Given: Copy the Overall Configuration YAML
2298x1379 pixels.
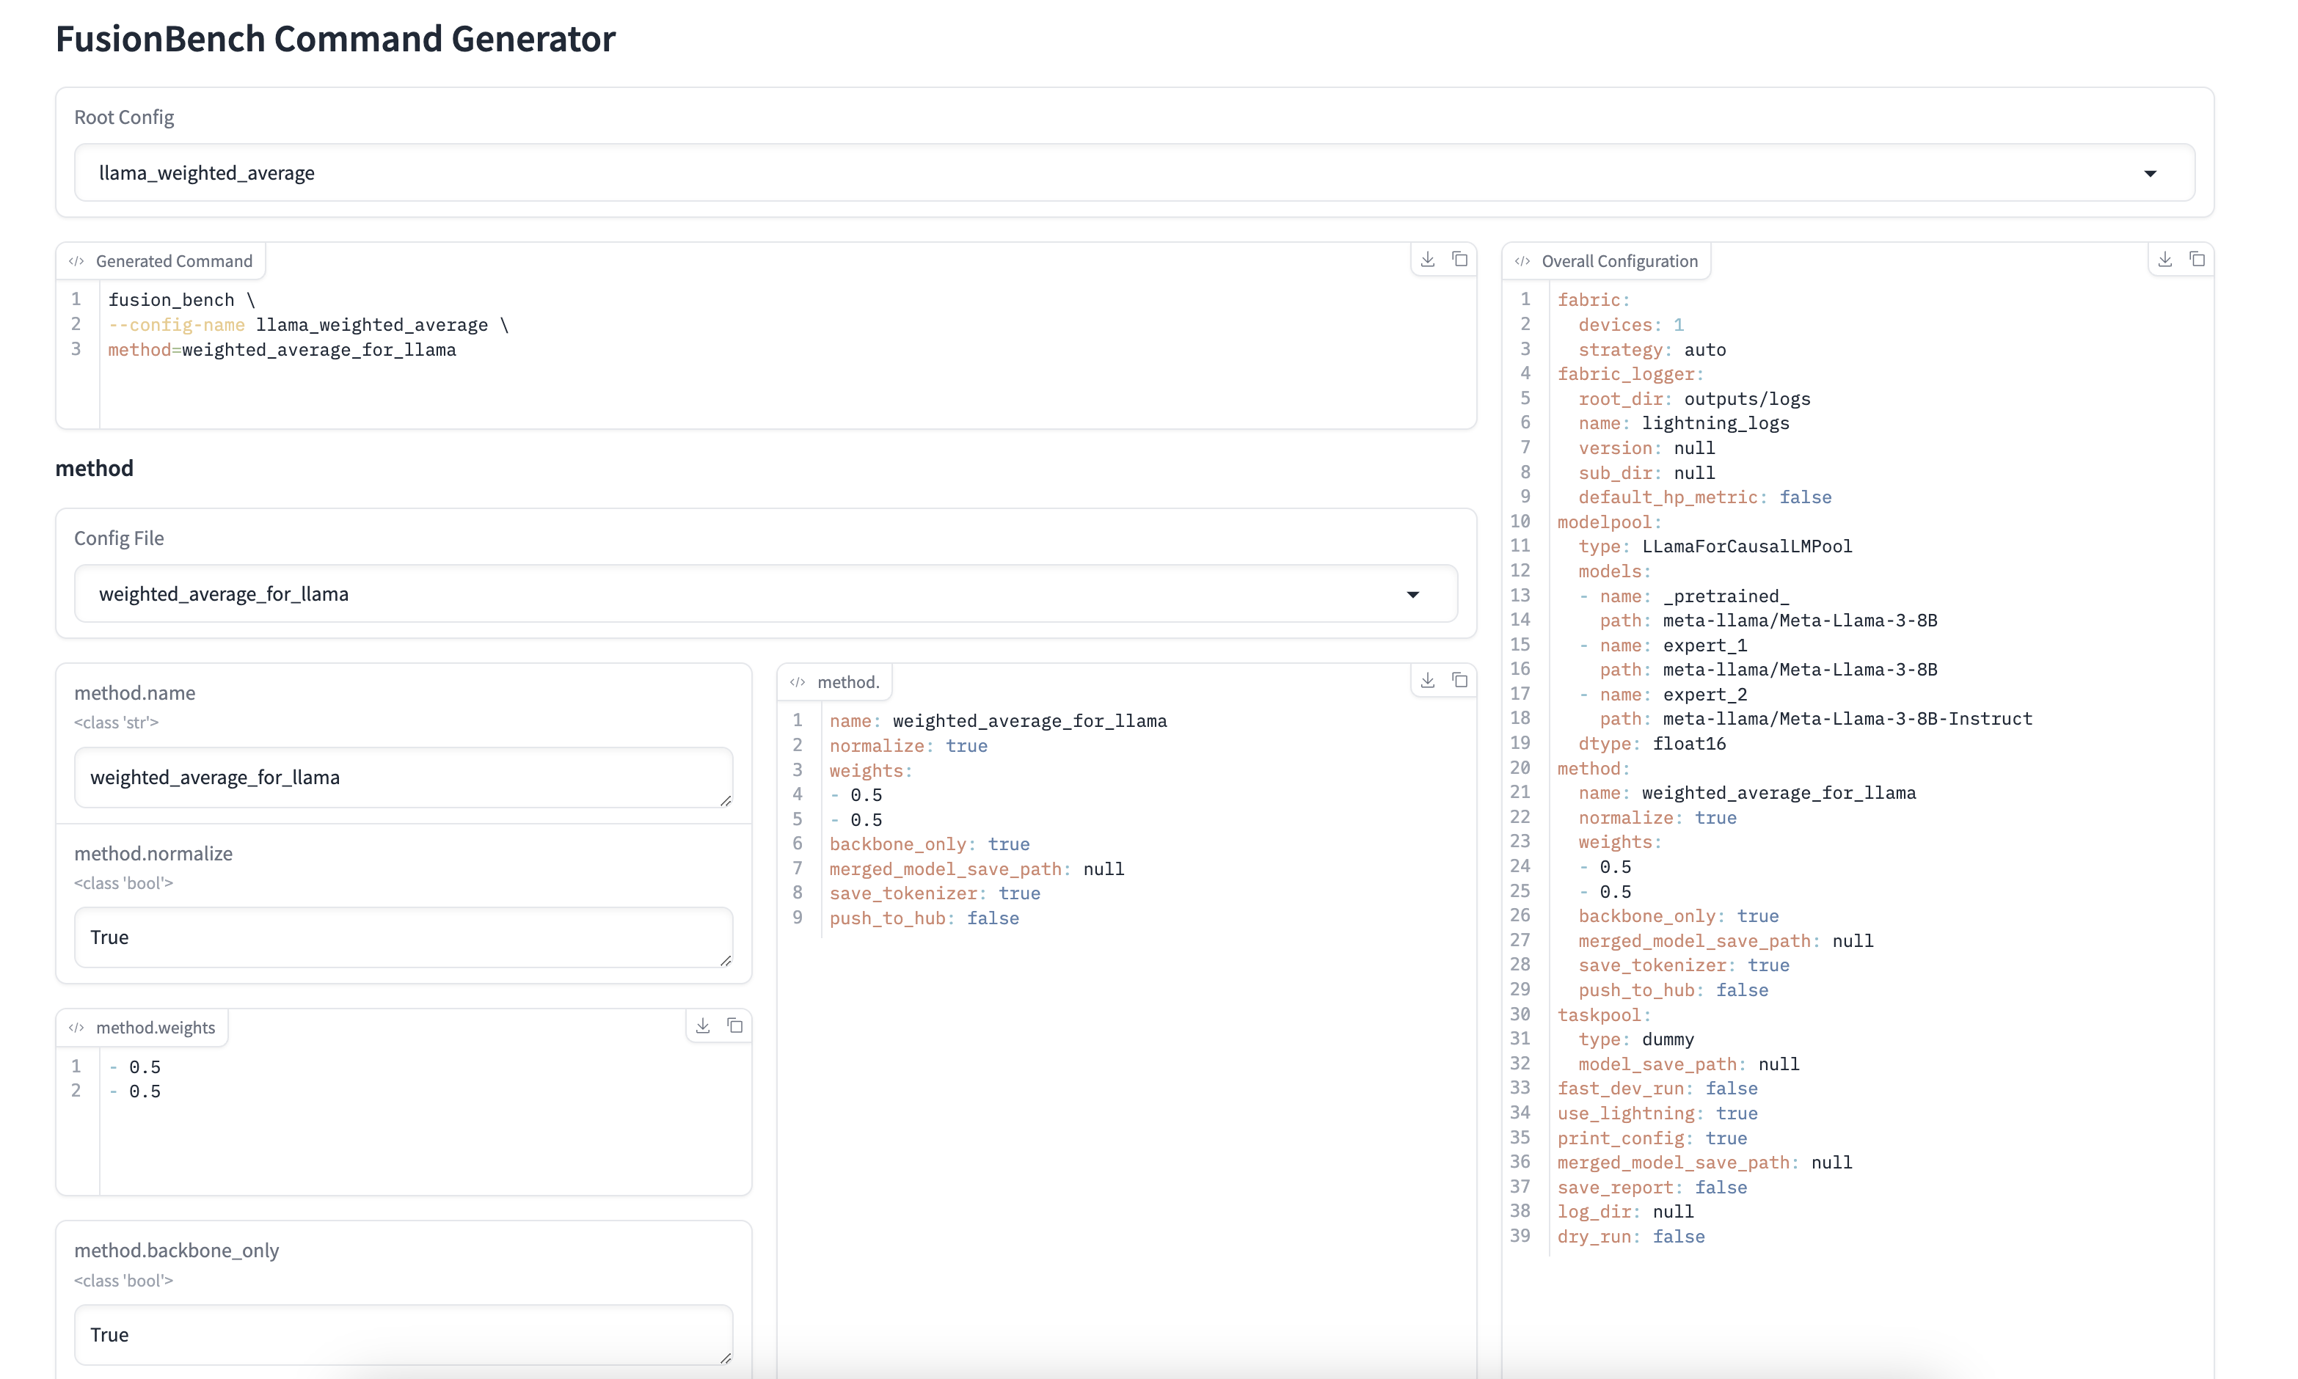Looking at the screenshot, I should click(2197, 259).
